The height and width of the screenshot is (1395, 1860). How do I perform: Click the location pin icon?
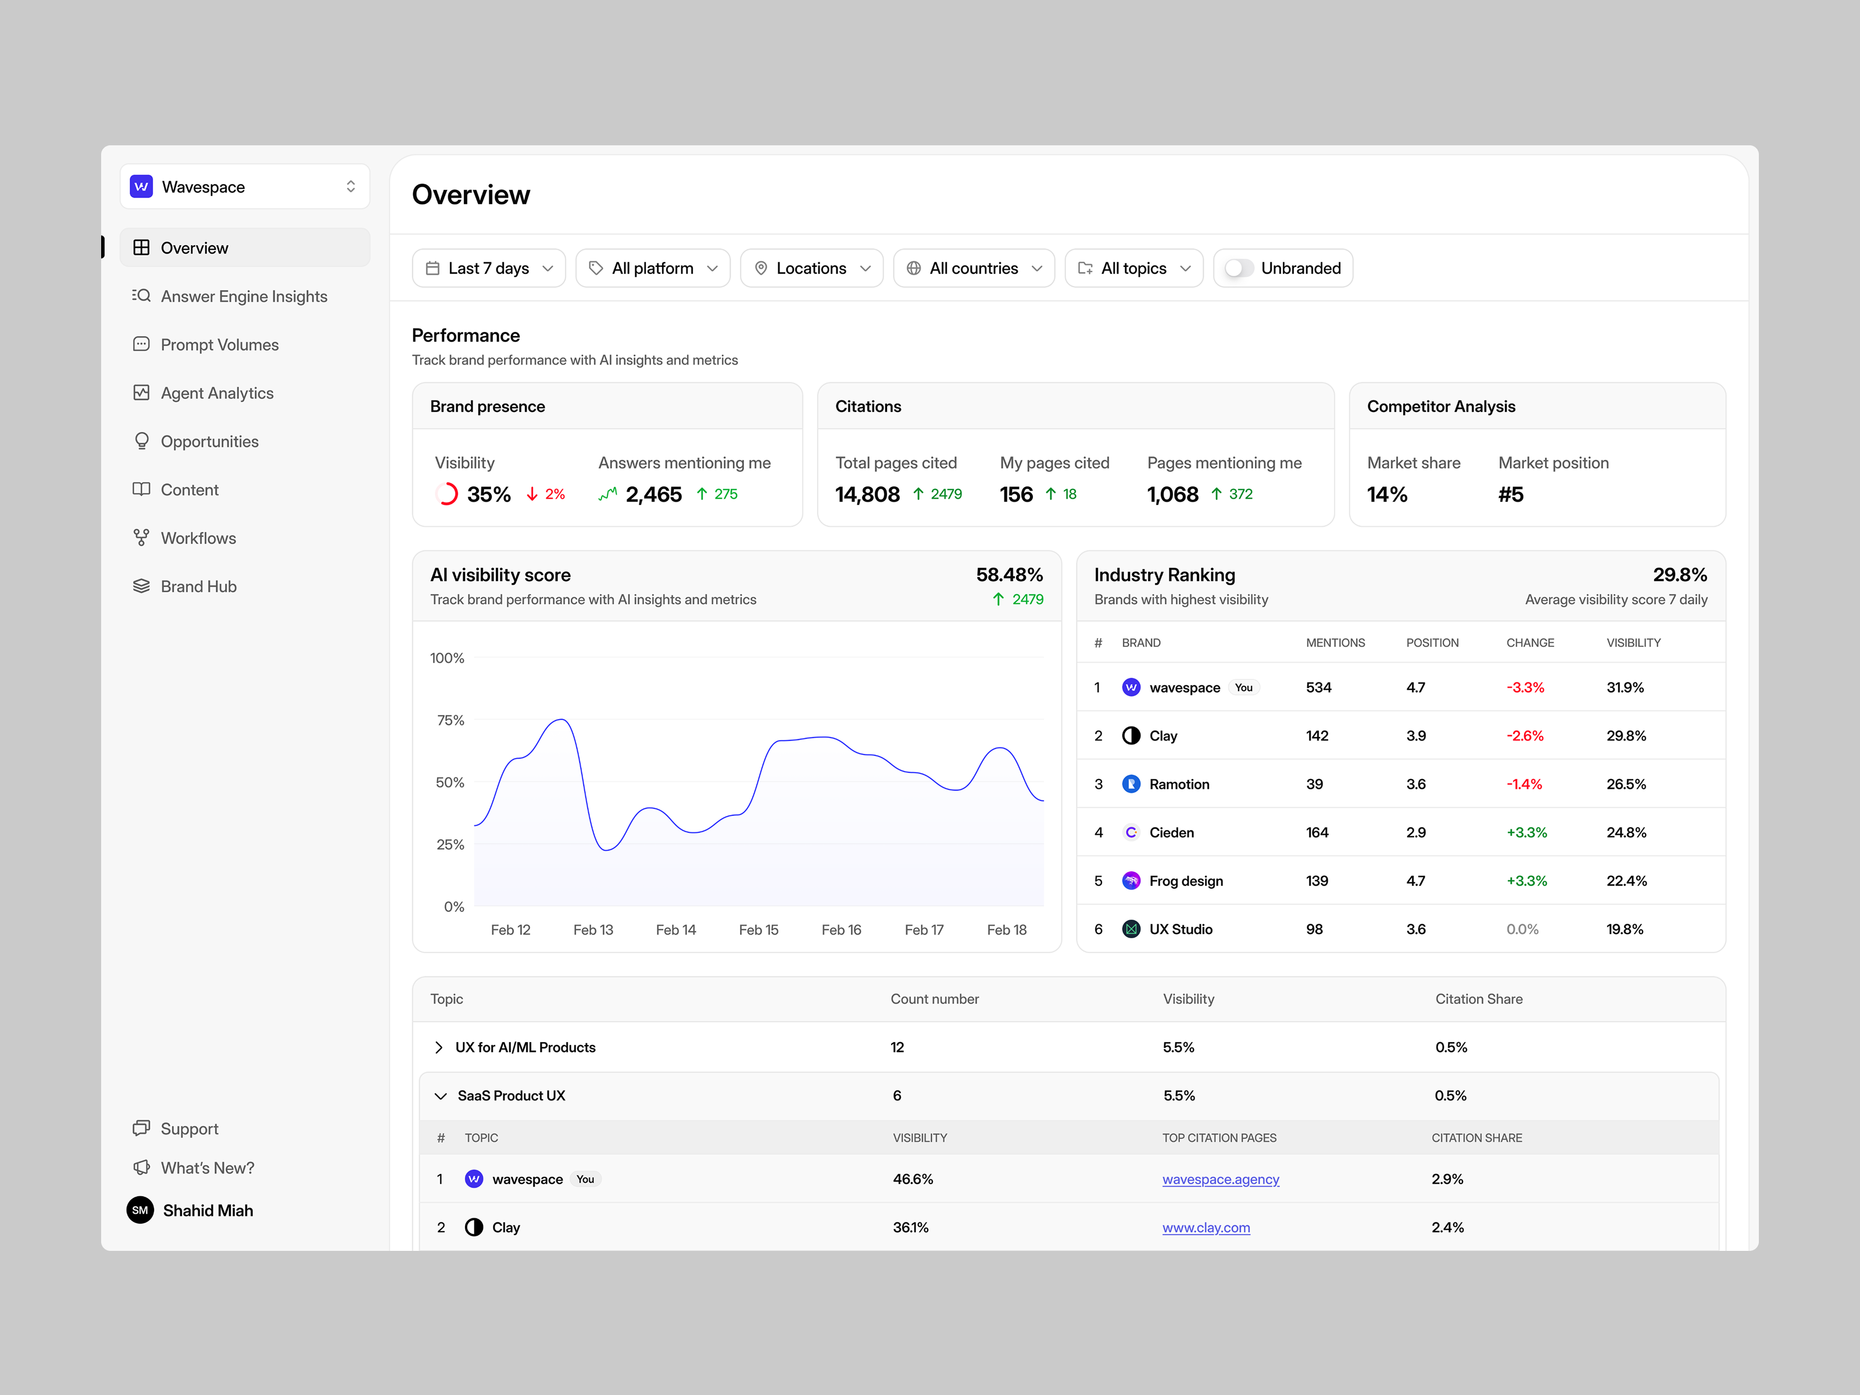761,268
